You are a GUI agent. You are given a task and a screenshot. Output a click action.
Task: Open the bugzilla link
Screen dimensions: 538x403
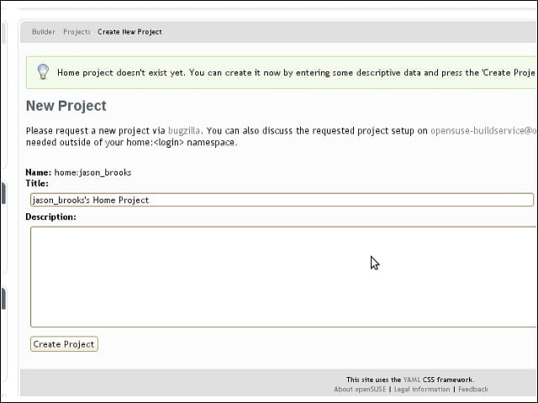184,131
